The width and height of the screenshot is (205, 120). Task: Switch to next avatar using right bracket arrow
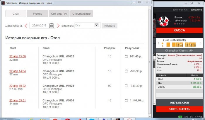pos(170,21)
